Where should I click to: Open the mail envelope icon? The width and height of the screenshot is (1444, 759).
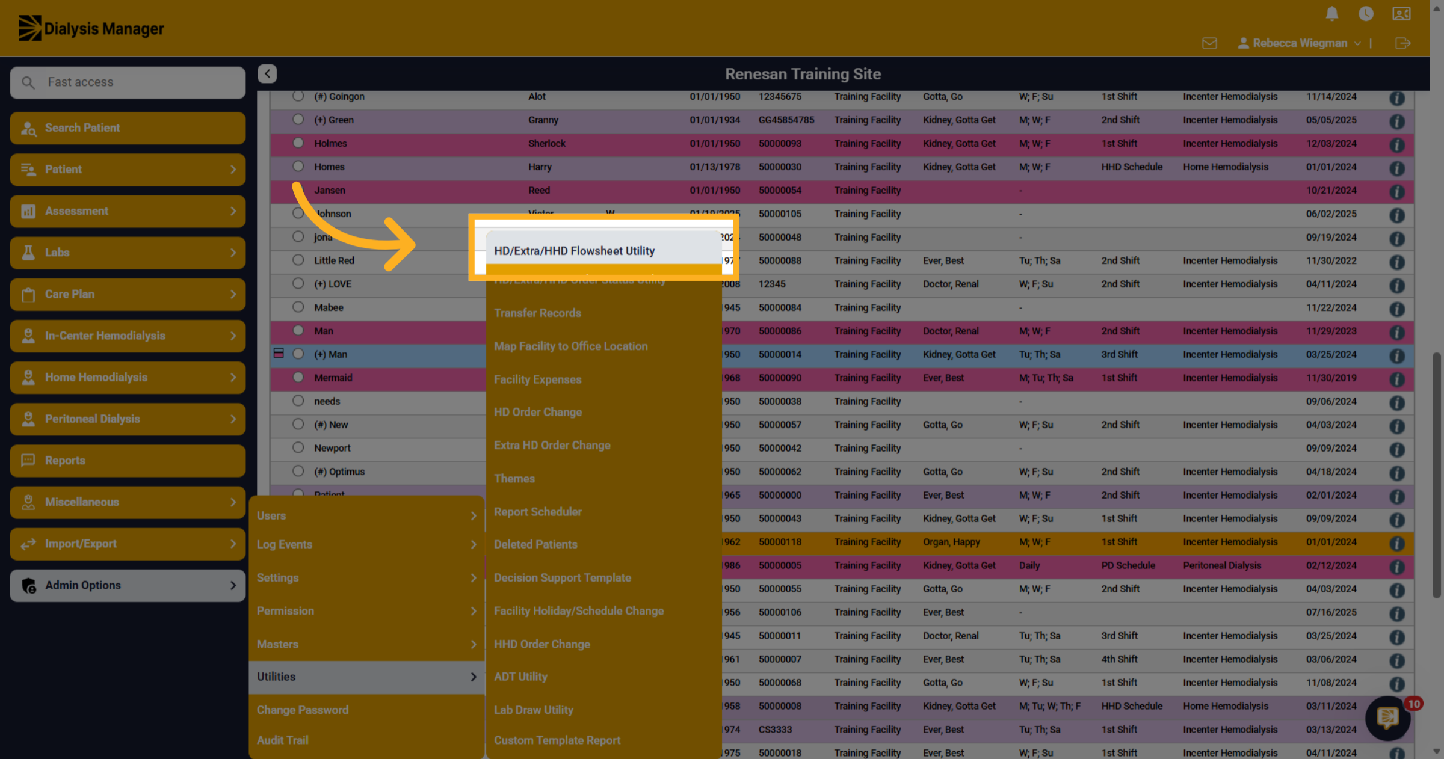[1209, 43]
